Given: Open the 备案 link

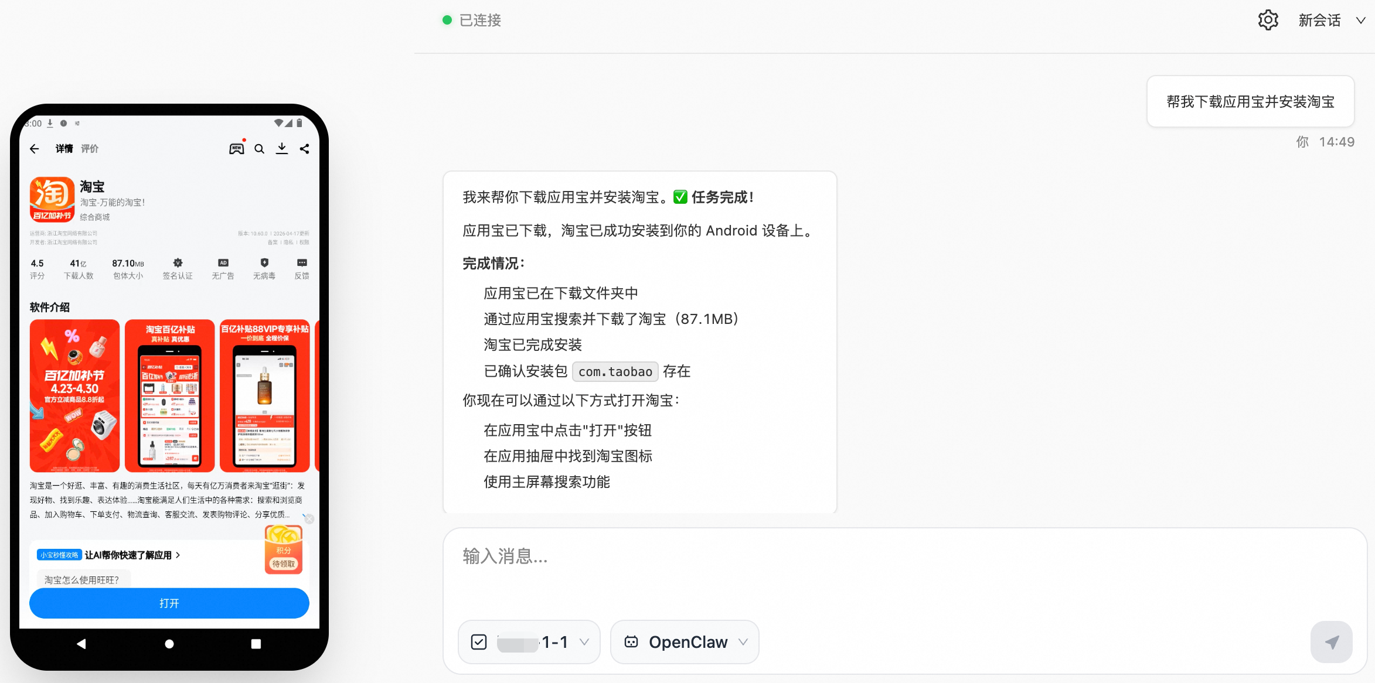Looking at the screenshot, I should click(273, 242).
